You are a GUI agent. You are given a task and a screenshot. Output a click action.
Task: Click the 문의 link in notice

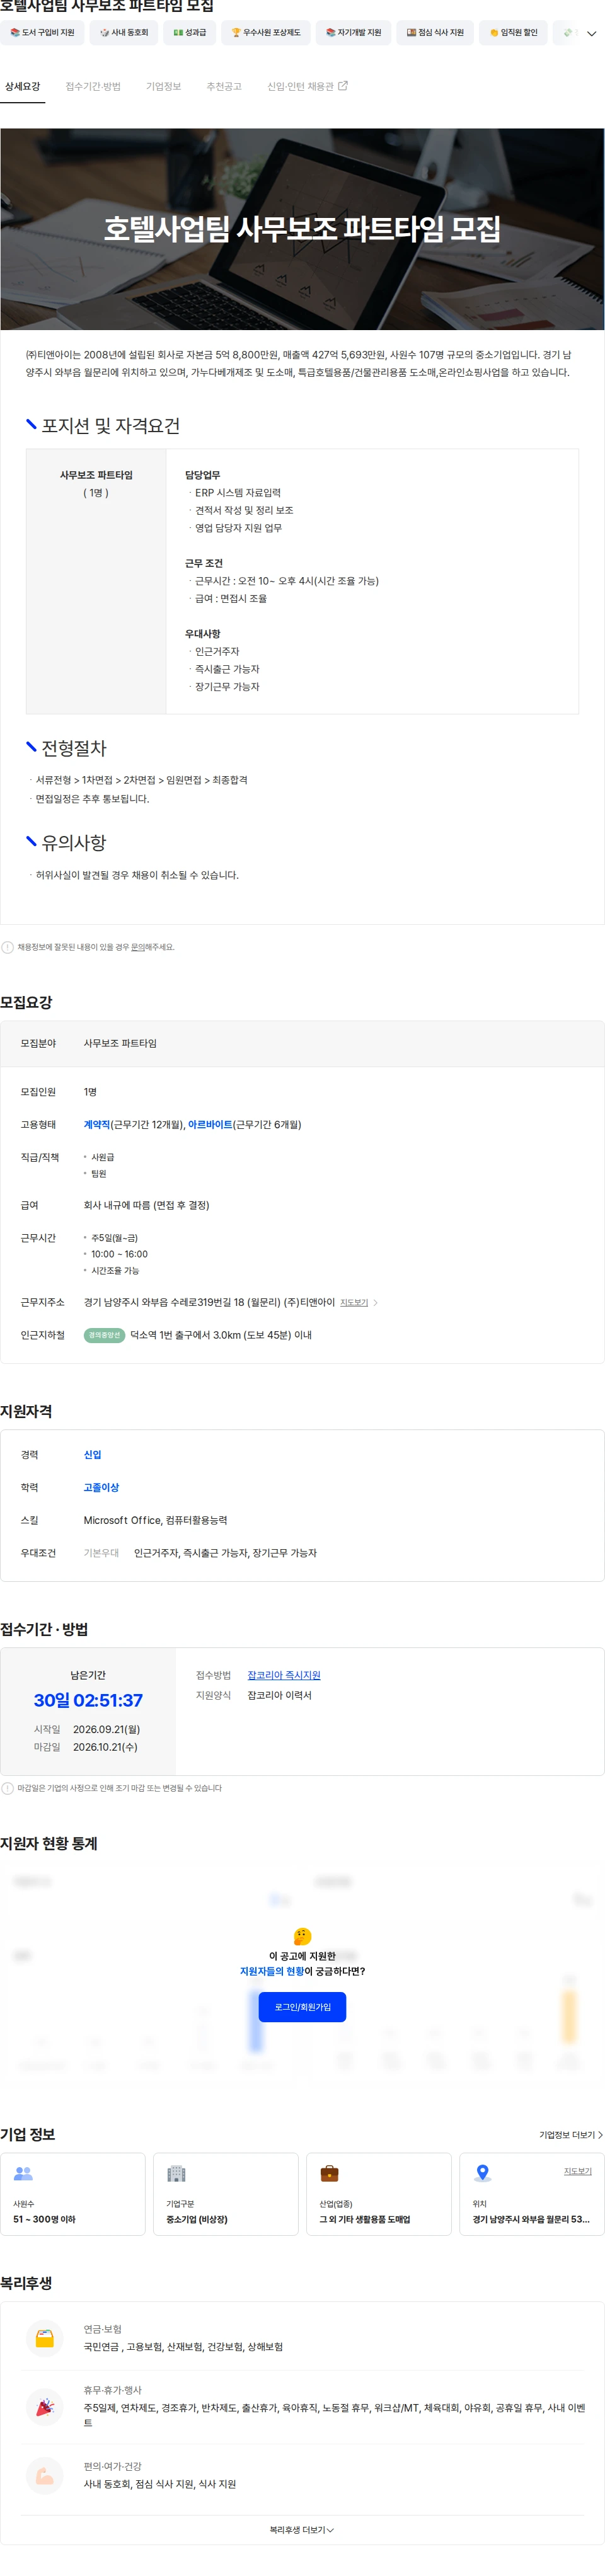click(137, 947)
